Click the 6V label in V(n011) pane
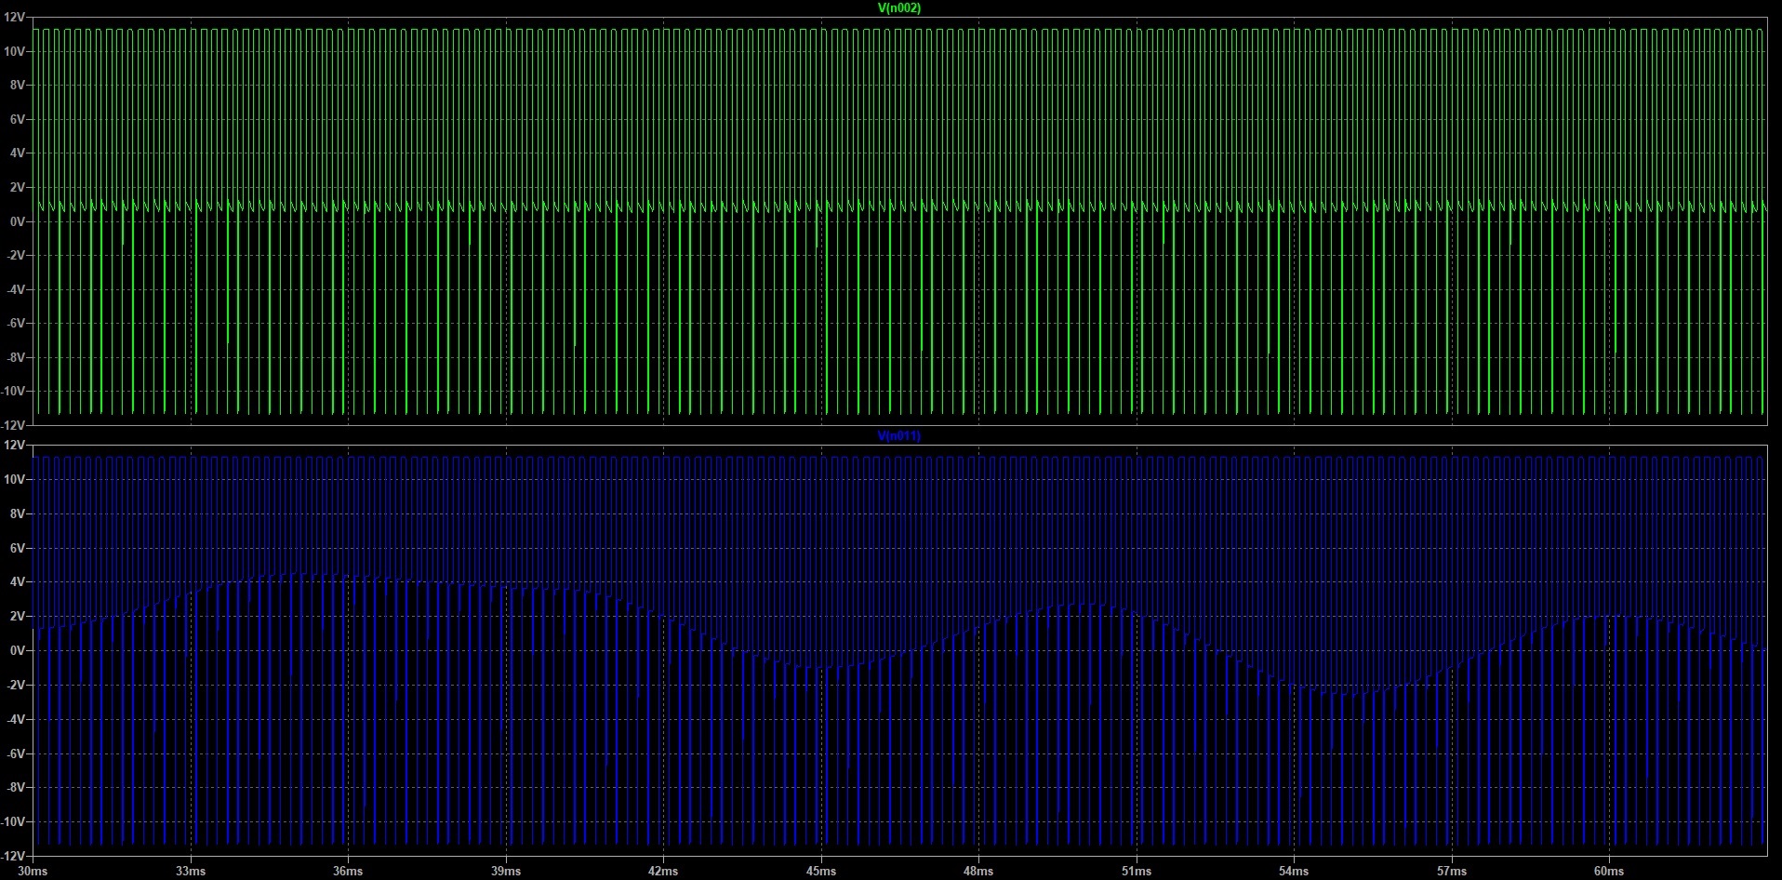Viewport: 1782px width, 880px height. (x=17, y=549)
